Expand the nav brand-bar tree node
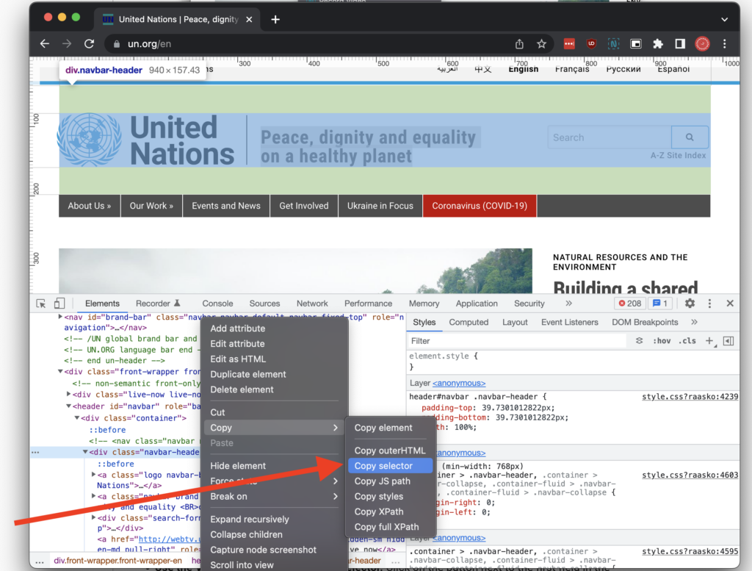752x571 pixels. pos(59,317)
